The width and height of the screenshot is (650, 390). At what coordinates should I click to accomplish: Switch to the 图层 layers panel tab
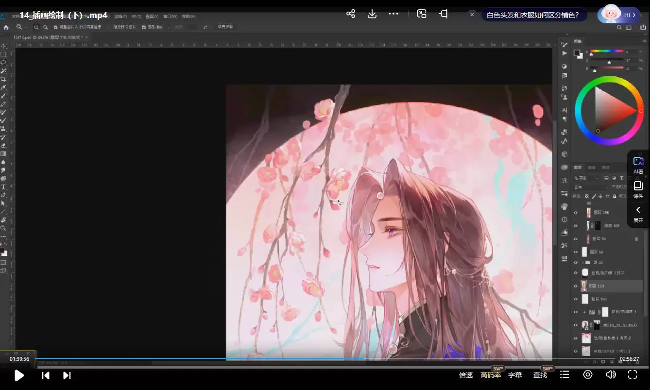(x=578, y=168)
